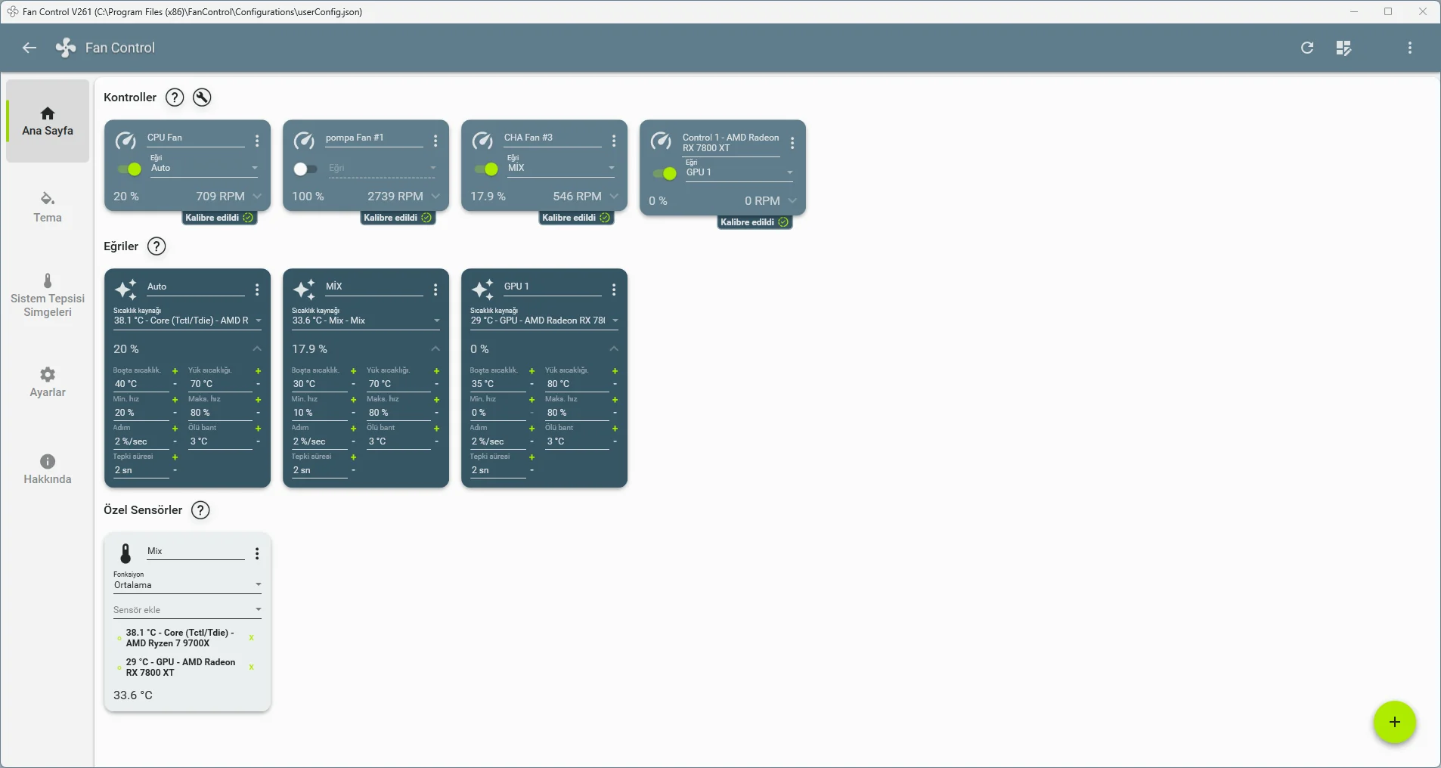Go to Ana Sayfa tab
Image resolution: width=1441 pixels, height=768 pixels.
point(48,121)
